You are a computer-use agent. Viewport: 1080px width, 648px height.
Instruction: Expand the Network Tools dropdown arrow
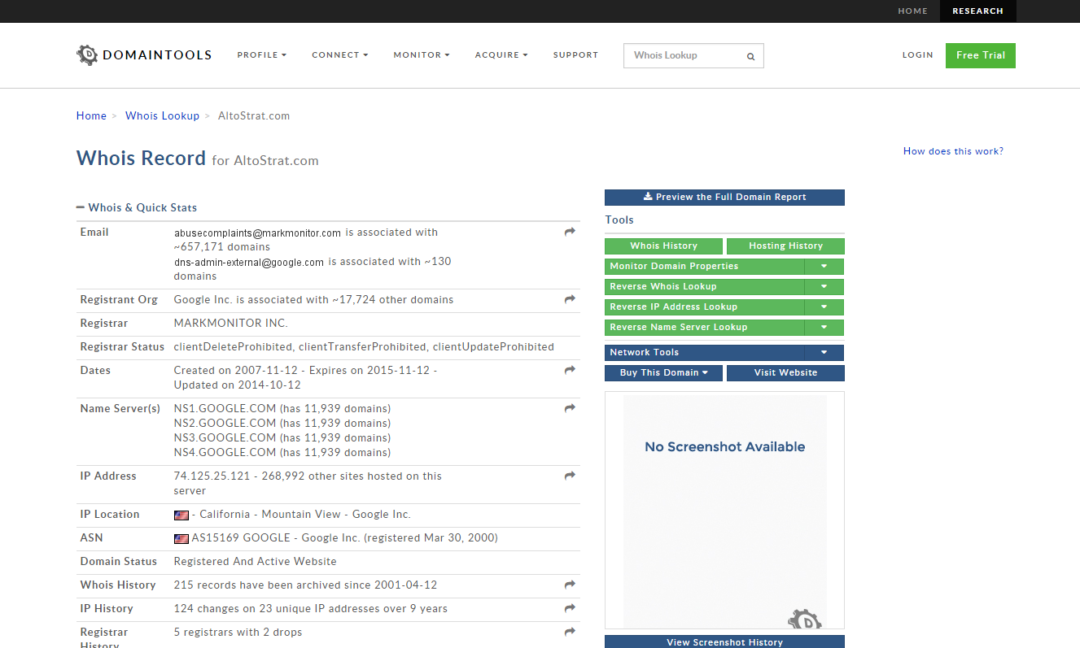[824, 353]
